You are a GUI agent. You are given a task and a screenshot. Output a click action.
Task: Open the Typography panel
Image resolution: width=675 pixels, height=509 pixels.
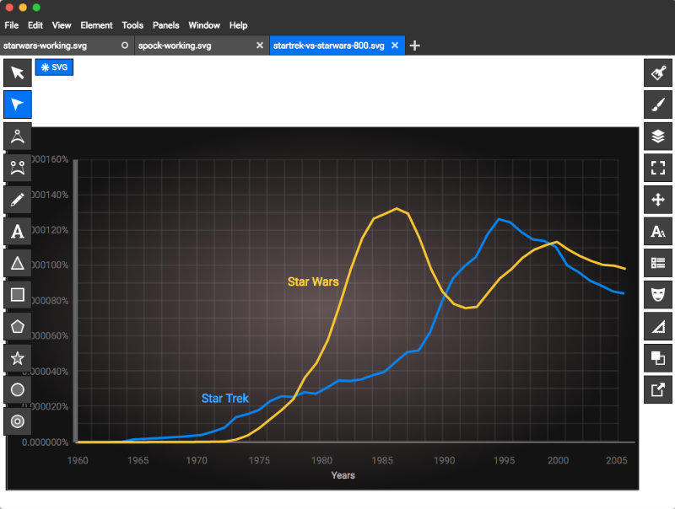[x=658, y=231]
